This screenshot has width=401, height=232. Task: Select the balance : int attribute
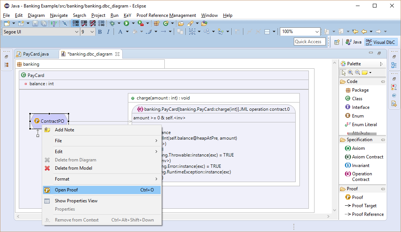pyautogui.click(x=39, y=84)
